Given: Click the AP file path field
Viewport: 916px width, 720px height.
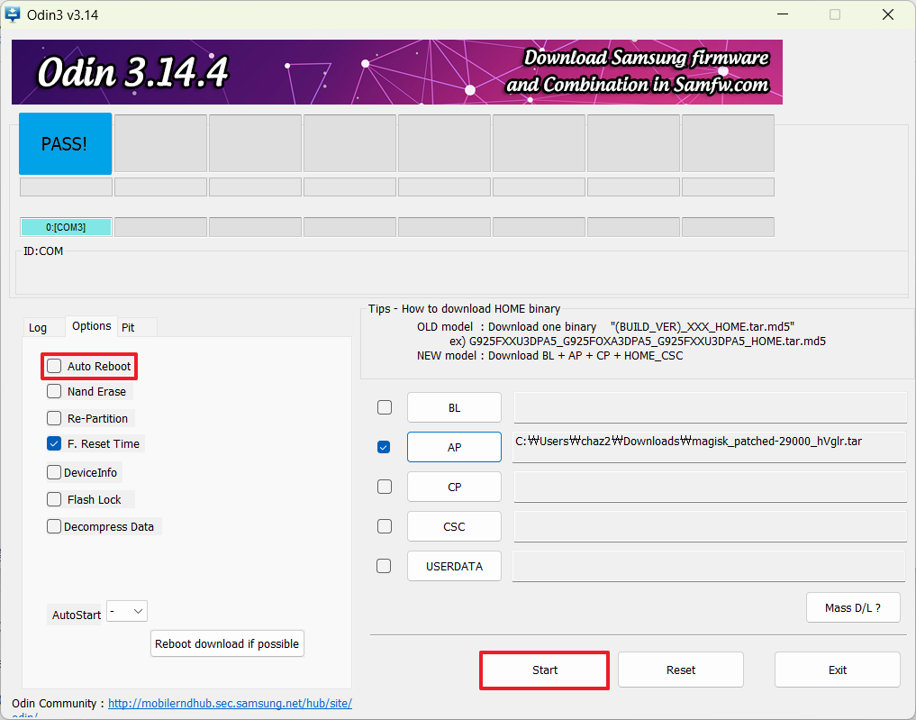Looking at the screenshot, I should [709, 447].
